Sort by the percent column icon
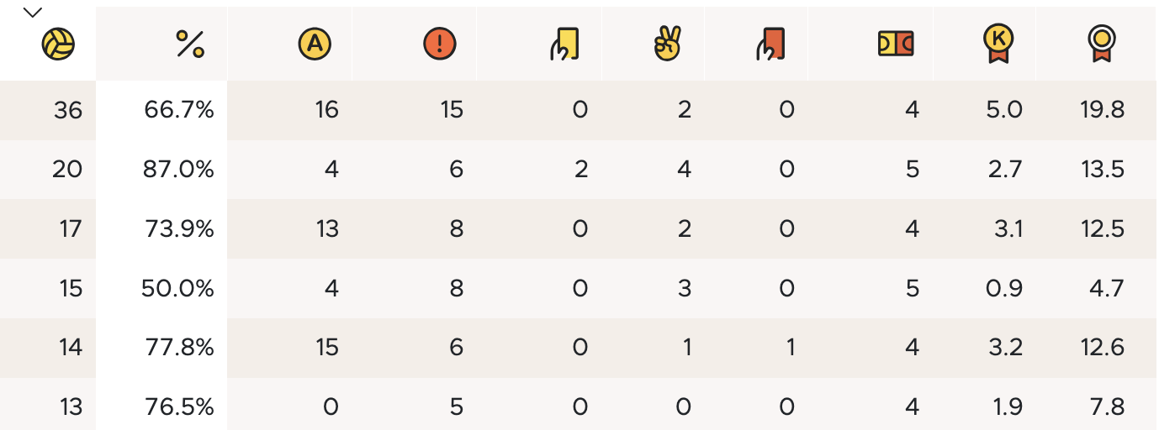This screenshot has width=1159, height=430. [x=190, y=45]
